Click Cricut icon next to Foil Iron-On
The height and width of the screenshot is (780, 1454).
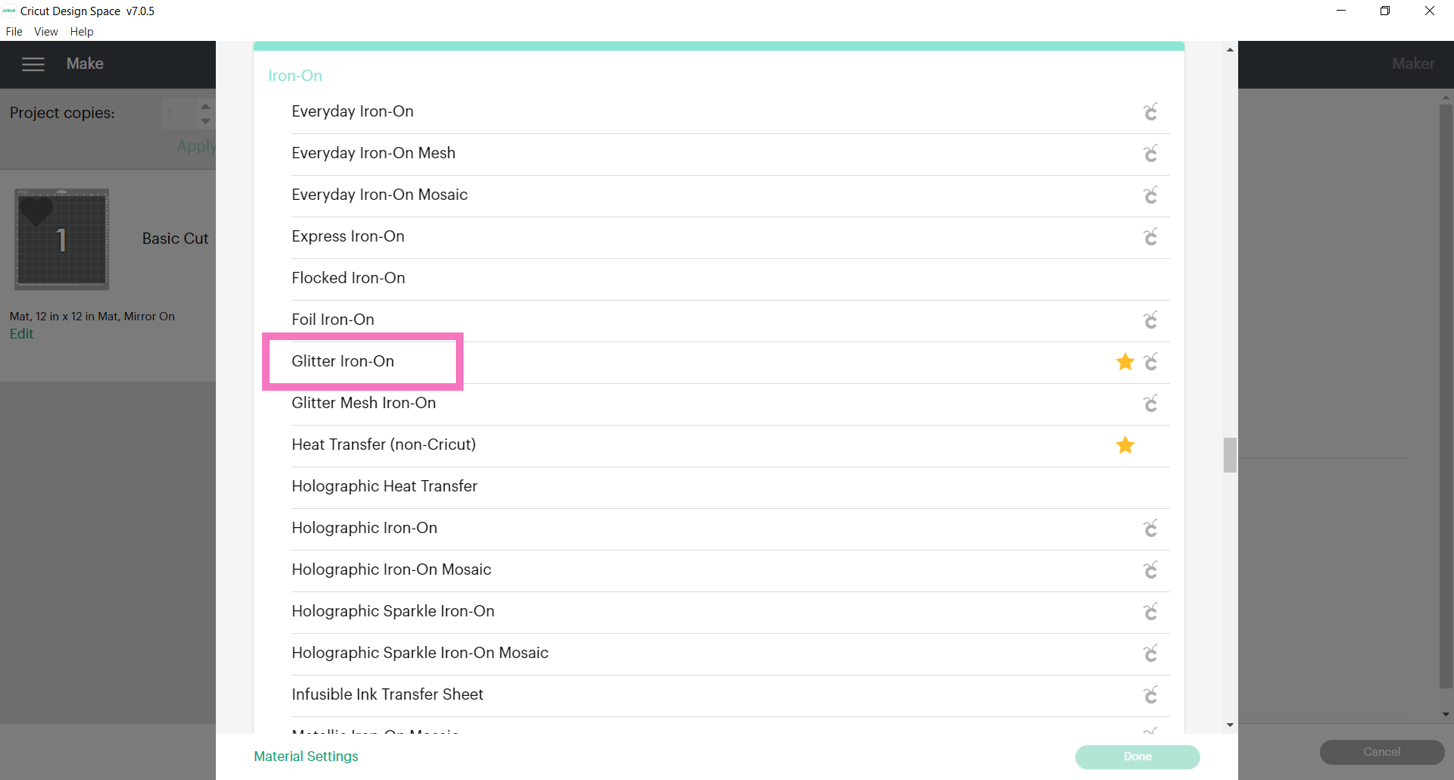pyautogui.click(x=1150, y=320)
